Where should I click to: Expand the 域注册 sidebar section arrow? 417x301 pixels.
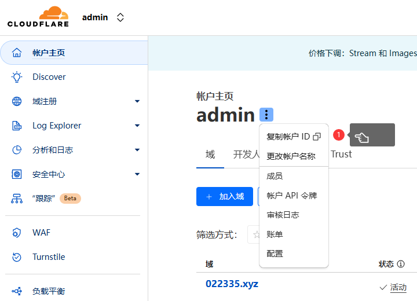137,101
